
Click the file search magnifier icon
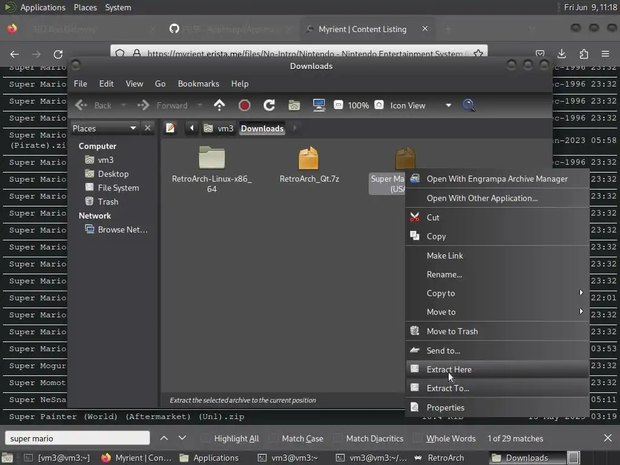(469, 105)
